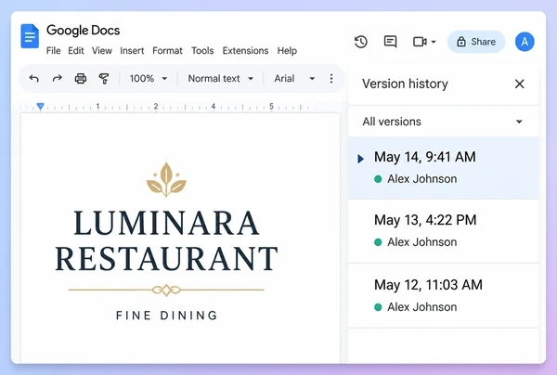Image resolution: width=557 pixels, height=375 pixels.
Task: Click the RESTAURANT heading in document
Action: coord(166,259)
